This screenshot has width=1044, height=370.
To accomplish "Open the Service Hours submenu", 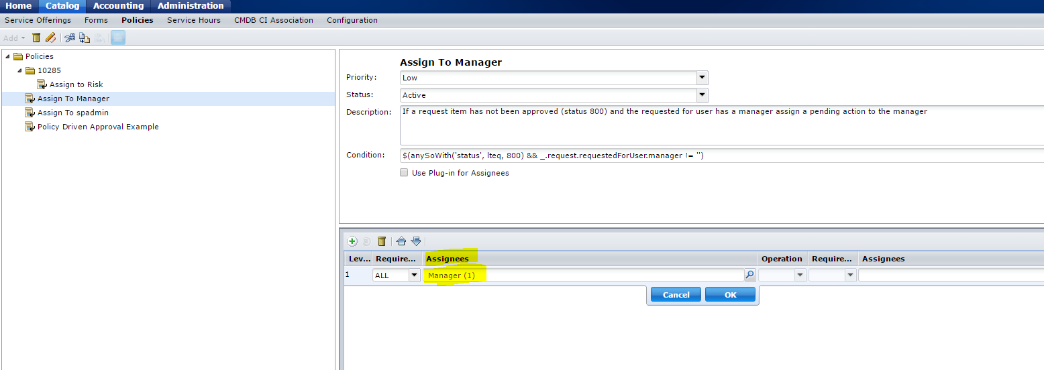I will (x=194, y=20).
